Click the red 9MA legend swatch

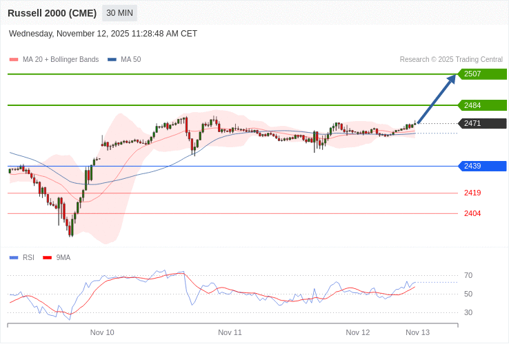[48, 258]
